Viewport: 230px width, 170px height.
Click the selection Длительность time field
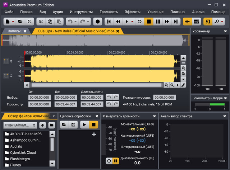pos(92,97)
